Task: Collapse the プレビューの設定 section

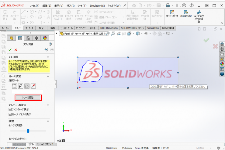Action: (x=48, y=105)
